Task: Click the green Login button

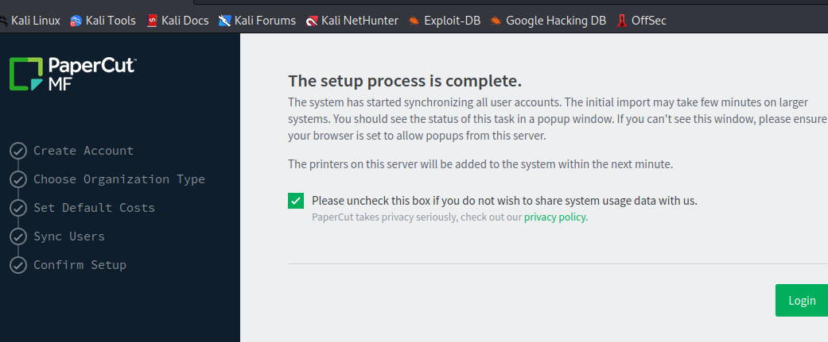Action: 801,301
